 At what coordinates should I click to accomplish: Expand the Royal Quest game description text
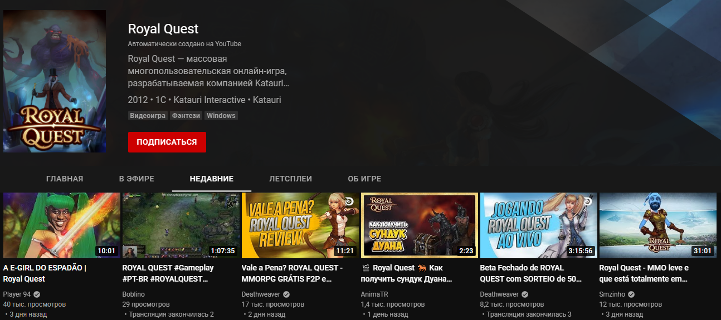[x=209, y=71]
